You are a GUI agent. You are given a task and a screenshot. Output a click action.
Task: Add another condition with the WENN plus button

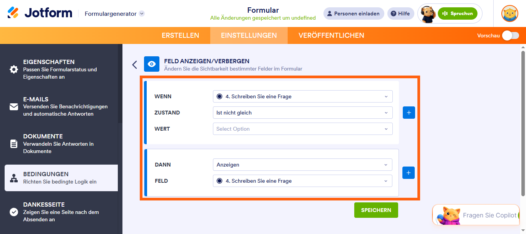coord(409,113)
